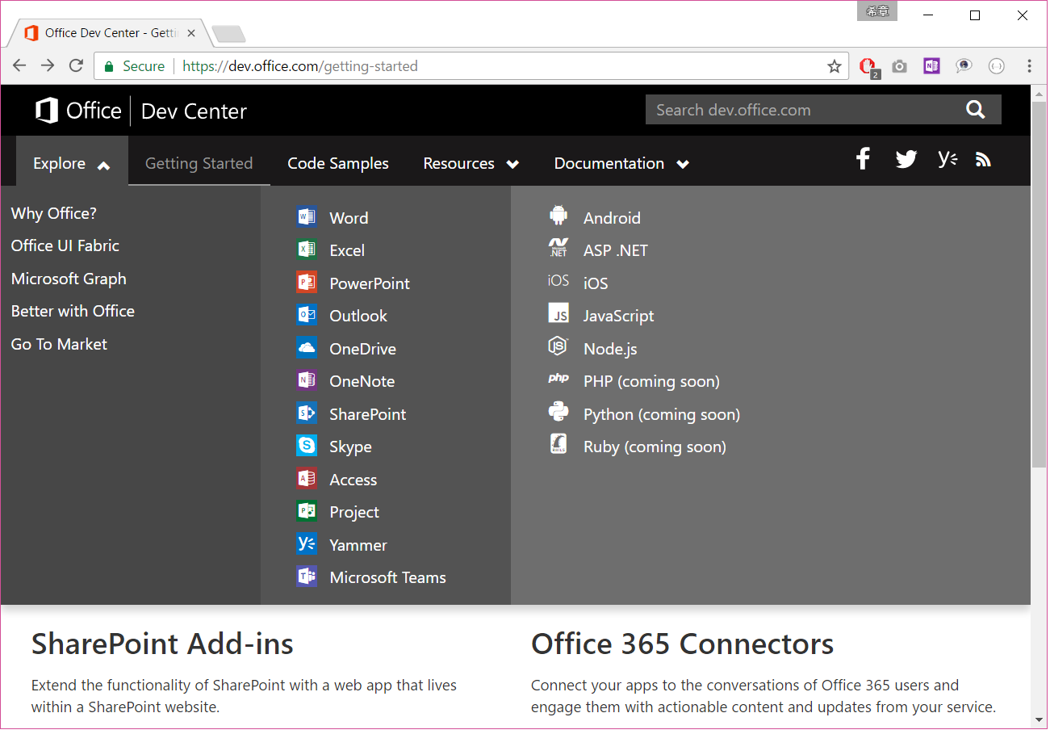The height and width of the screenshot is (734, 1050).
Task: Open the Twitter icon in the navbar
Action: click(x=906, y=159)
